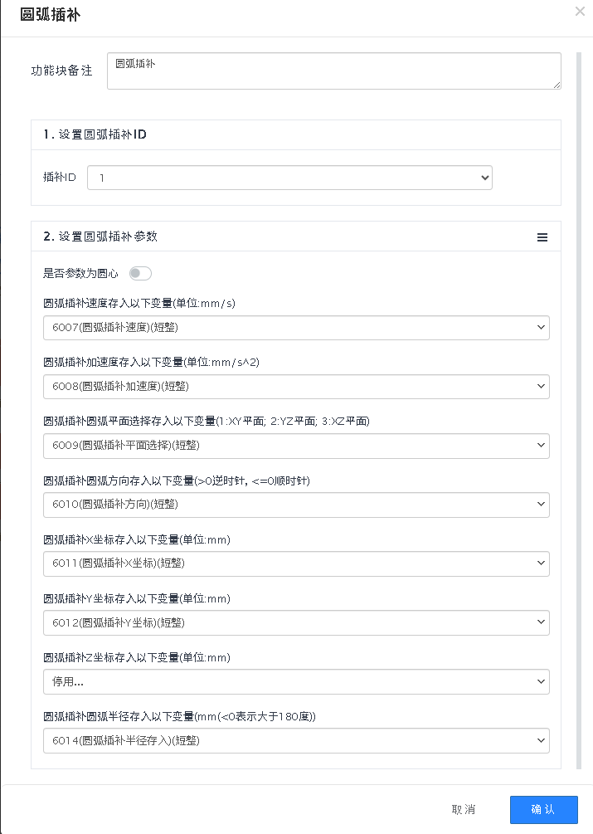Close the 圆弧插补 dialog with X

(580, 12)
